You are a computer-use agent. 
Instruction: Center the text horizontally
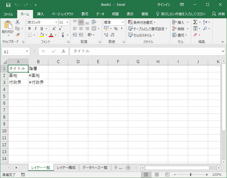point(81,29)
